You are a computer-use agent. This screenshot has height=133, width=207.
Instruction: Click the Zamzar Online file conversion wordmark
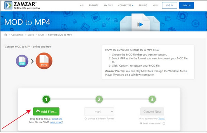[x=27, y=6]
